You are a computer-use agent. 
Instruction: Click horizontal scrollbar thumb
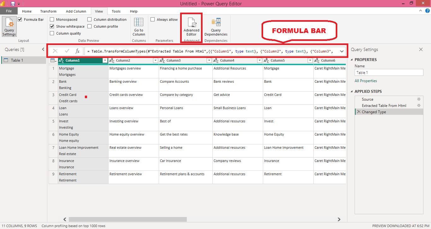(x=128, y=219)
